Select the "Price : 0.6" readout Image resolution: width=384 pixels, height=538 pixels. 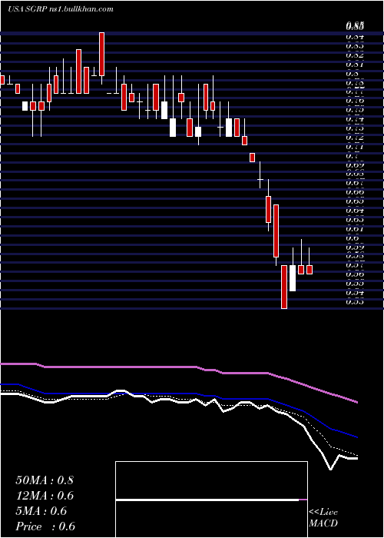pyautogui.click(x=45, y=526)
